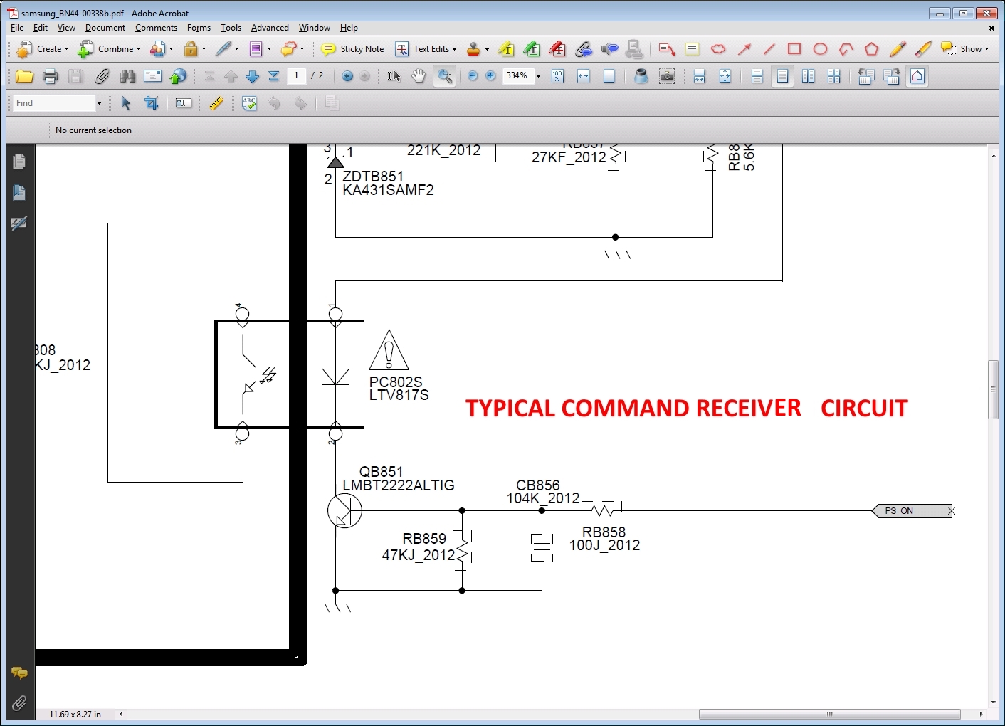
Task: Click the Search binoculars icon
Action: (127, 76)
